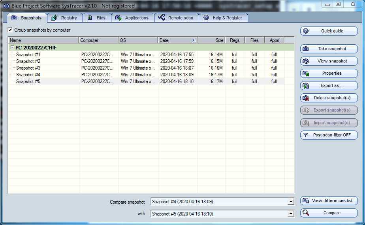Screen dimensions: 365x225
Task: Sort by the Name column header
Action: 43,40
